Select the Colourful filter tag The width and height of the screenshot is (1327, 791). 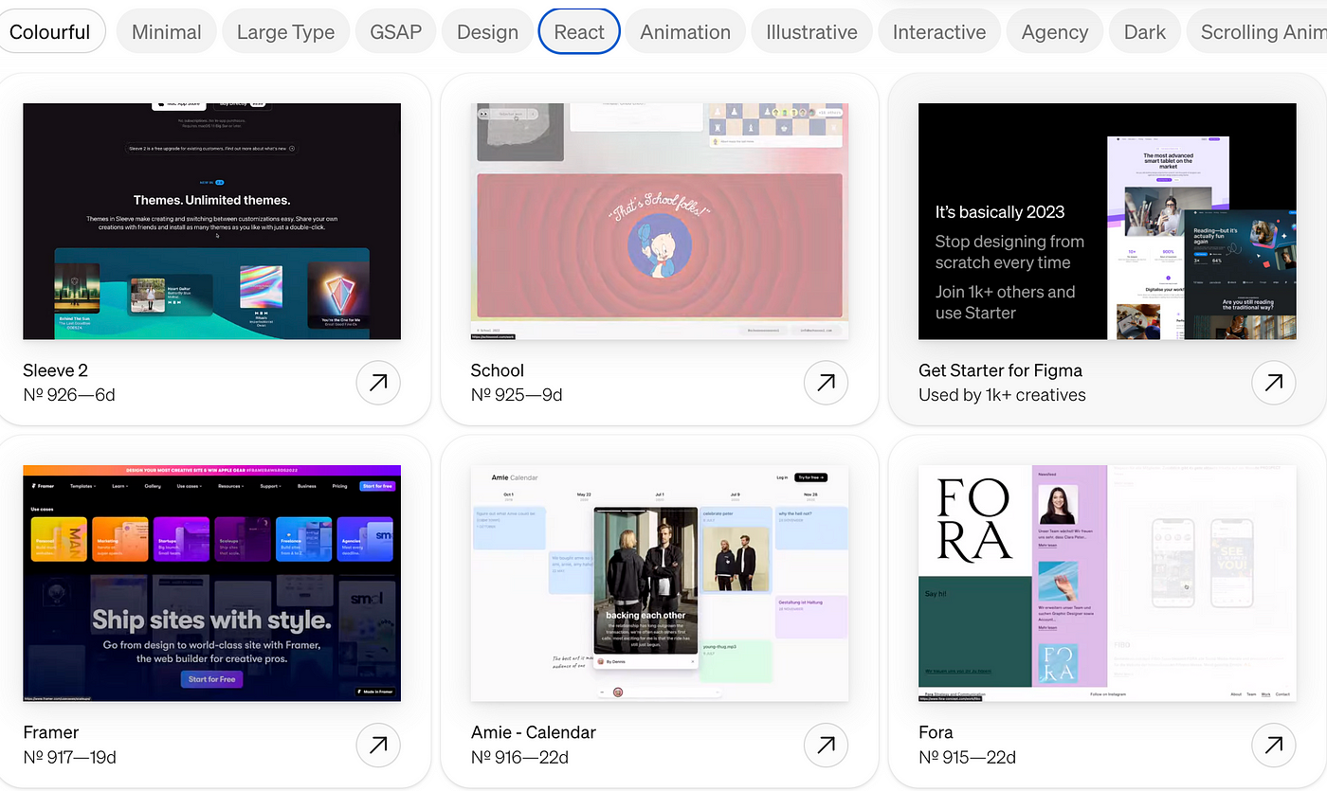point(50,31)
